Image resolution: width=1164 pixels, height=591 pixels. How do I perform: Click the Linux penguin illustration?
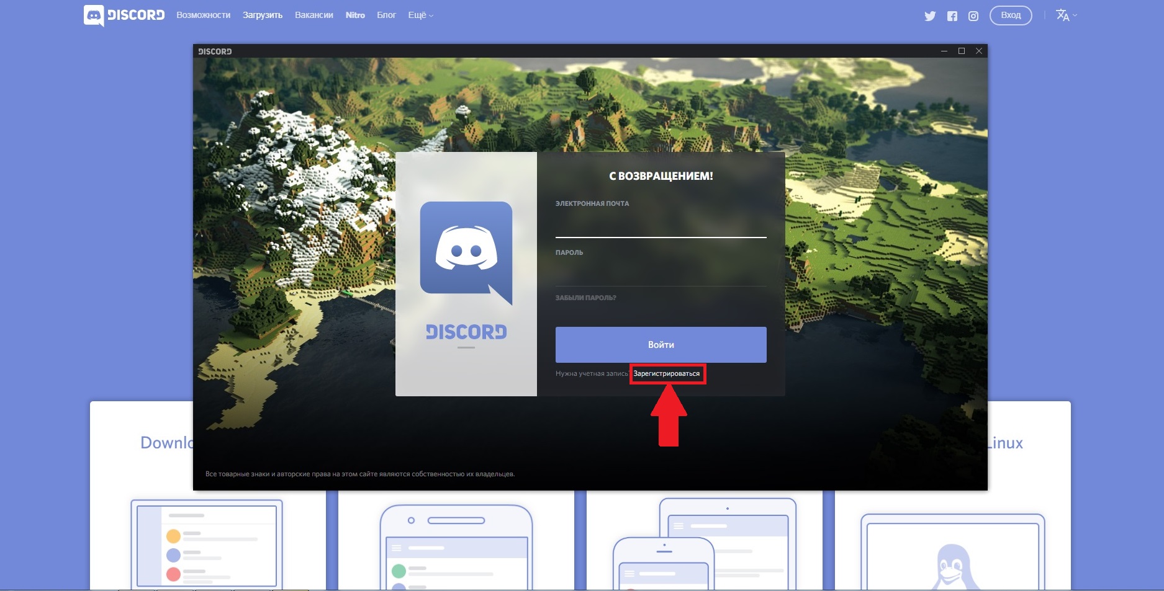[952, 567]
